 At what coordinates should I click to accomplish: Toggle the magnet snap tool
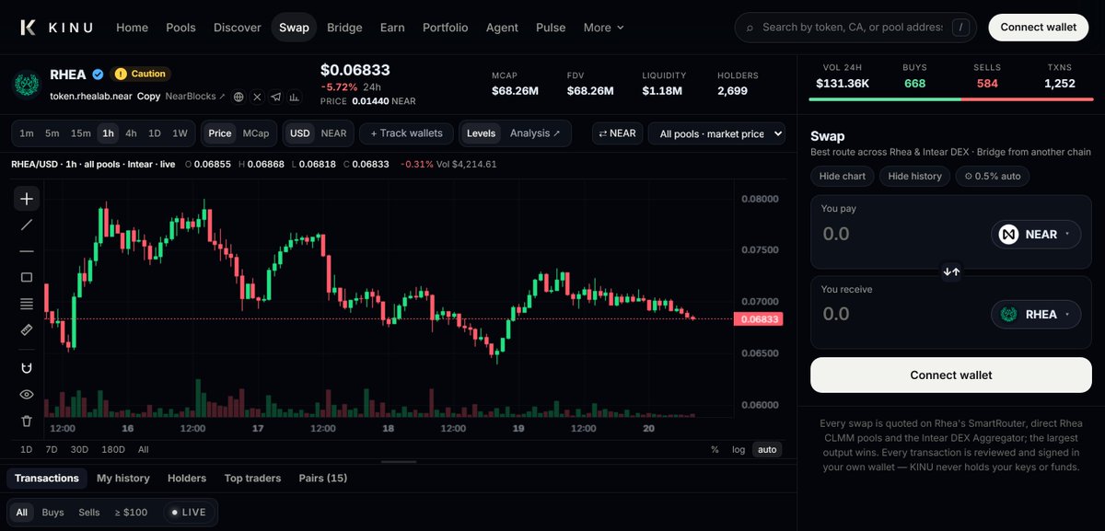click(x=27, y=368)
